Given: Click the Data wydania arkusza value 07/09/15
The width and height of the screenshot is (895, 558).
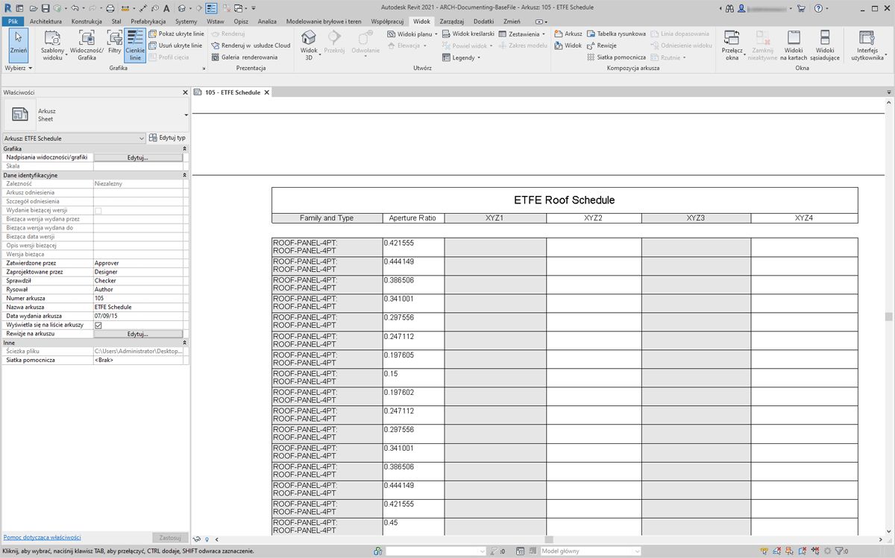Looking at the screenshot, I should [138, 316].
